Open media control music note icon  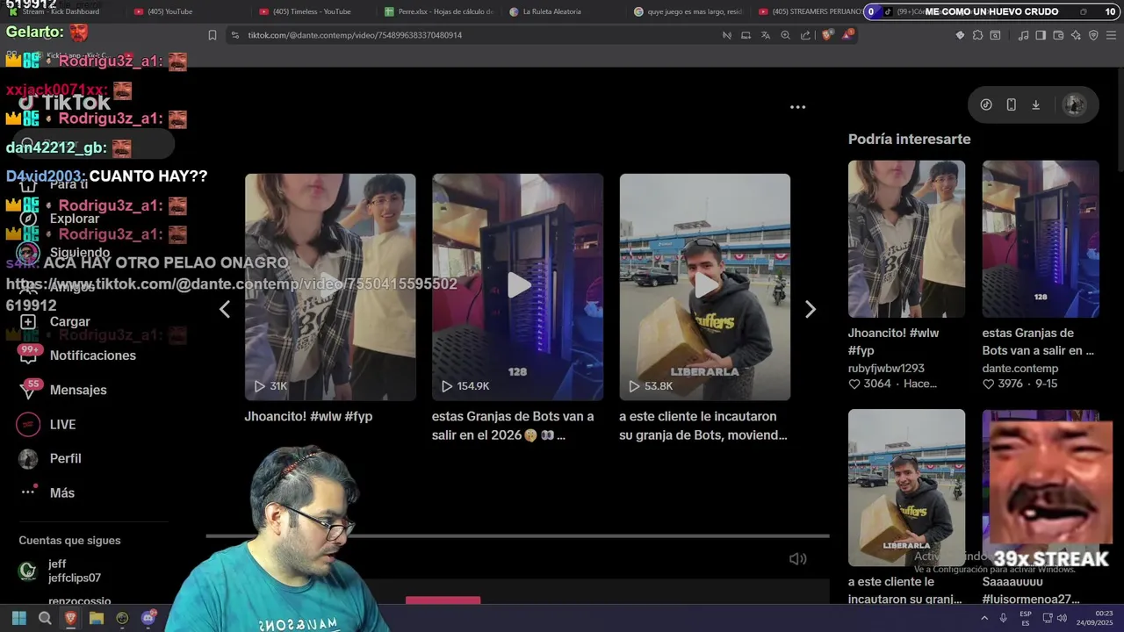coord(1023,35)
